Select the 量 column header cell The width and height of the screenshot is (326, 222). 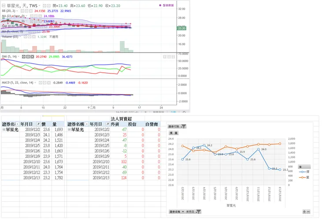(58, 124)
